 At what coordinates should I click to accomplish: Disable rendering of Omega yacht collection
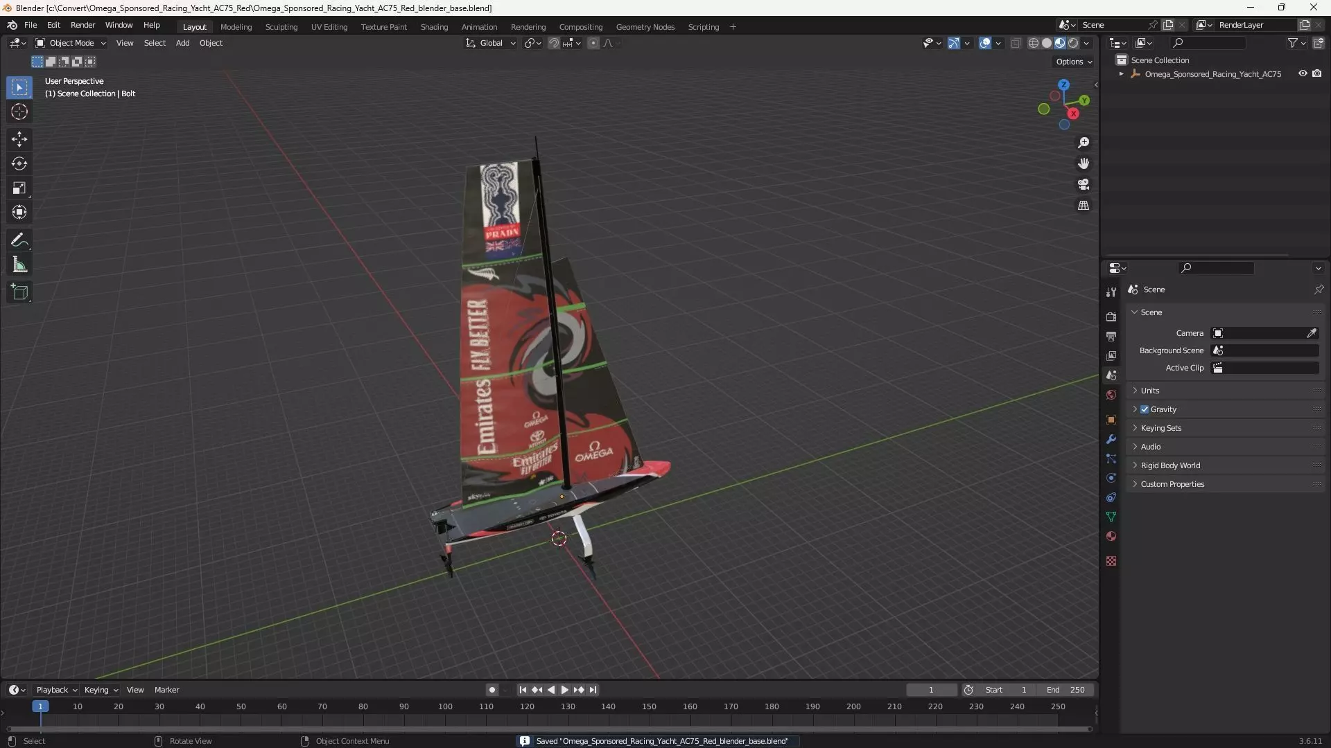coord(1317,73)
